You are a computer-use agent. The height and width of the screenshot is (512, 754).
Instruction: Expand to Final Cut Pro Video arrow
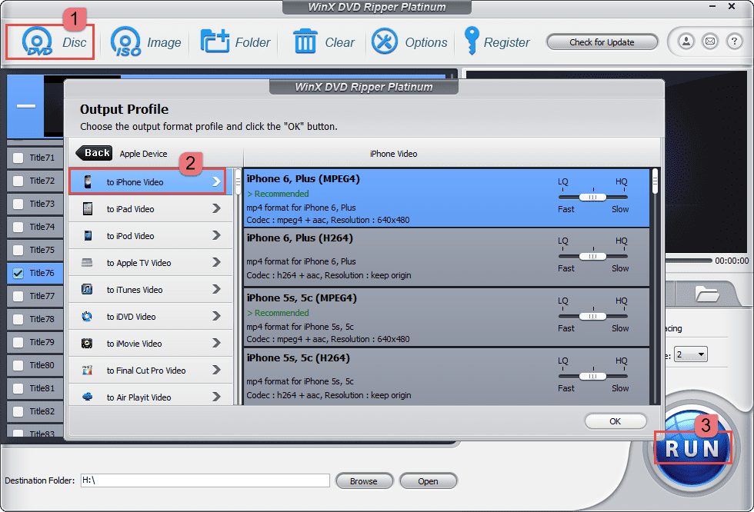216,370
